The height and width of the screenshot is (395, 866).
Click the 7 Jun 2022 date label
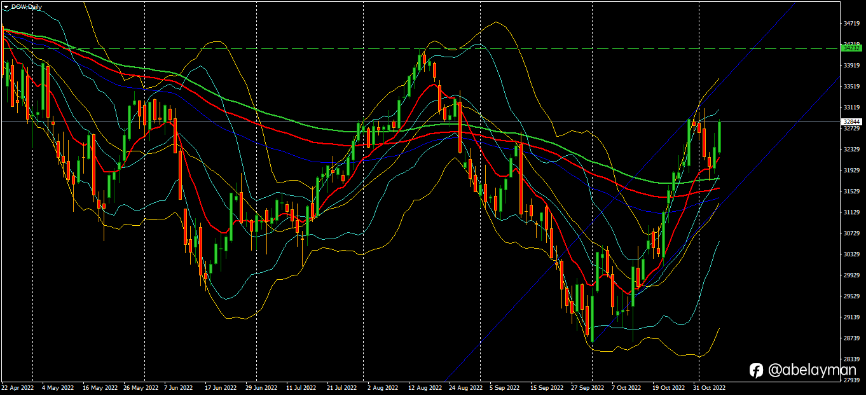pyautogui.click(x=178, y=387)
